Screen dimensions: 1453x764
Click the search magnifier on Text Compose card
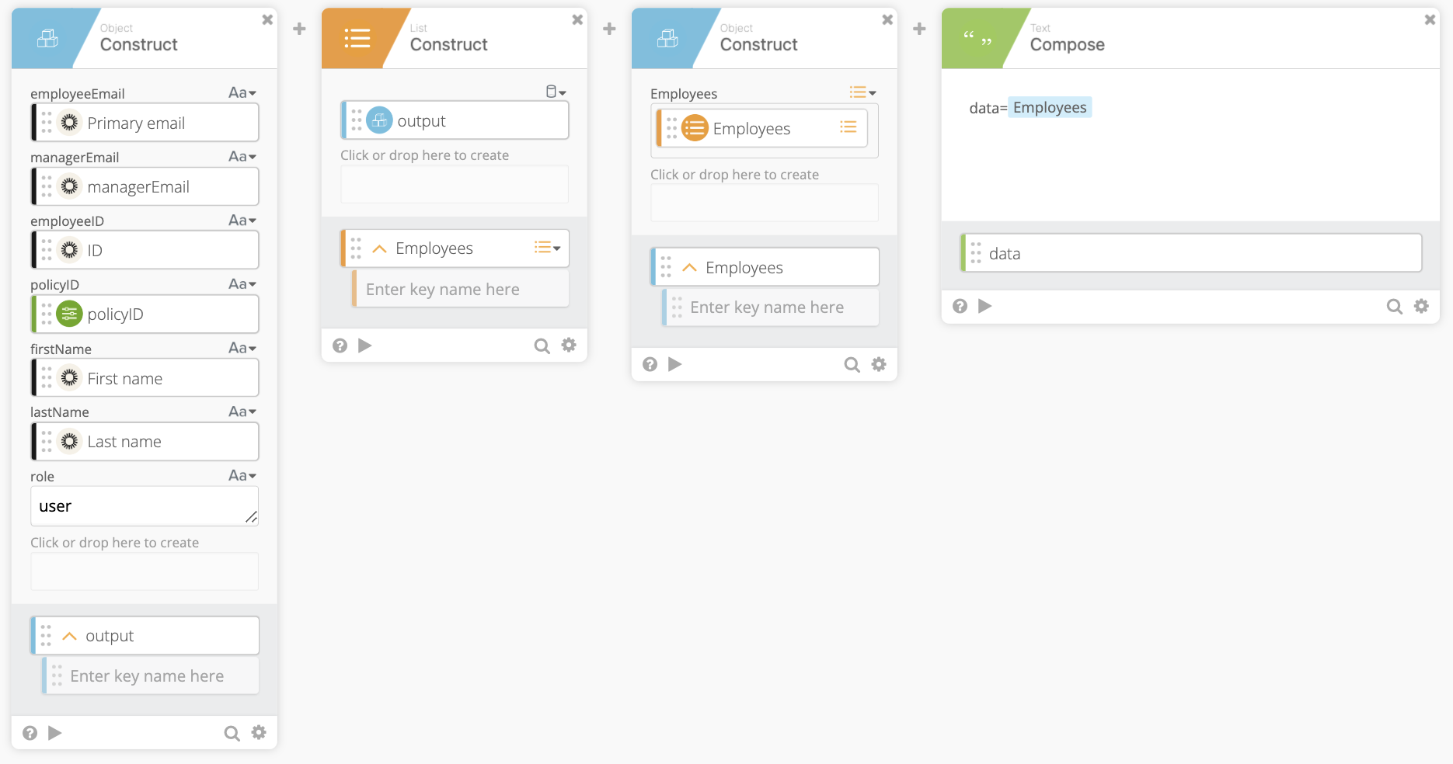(x=1394, y=307)
